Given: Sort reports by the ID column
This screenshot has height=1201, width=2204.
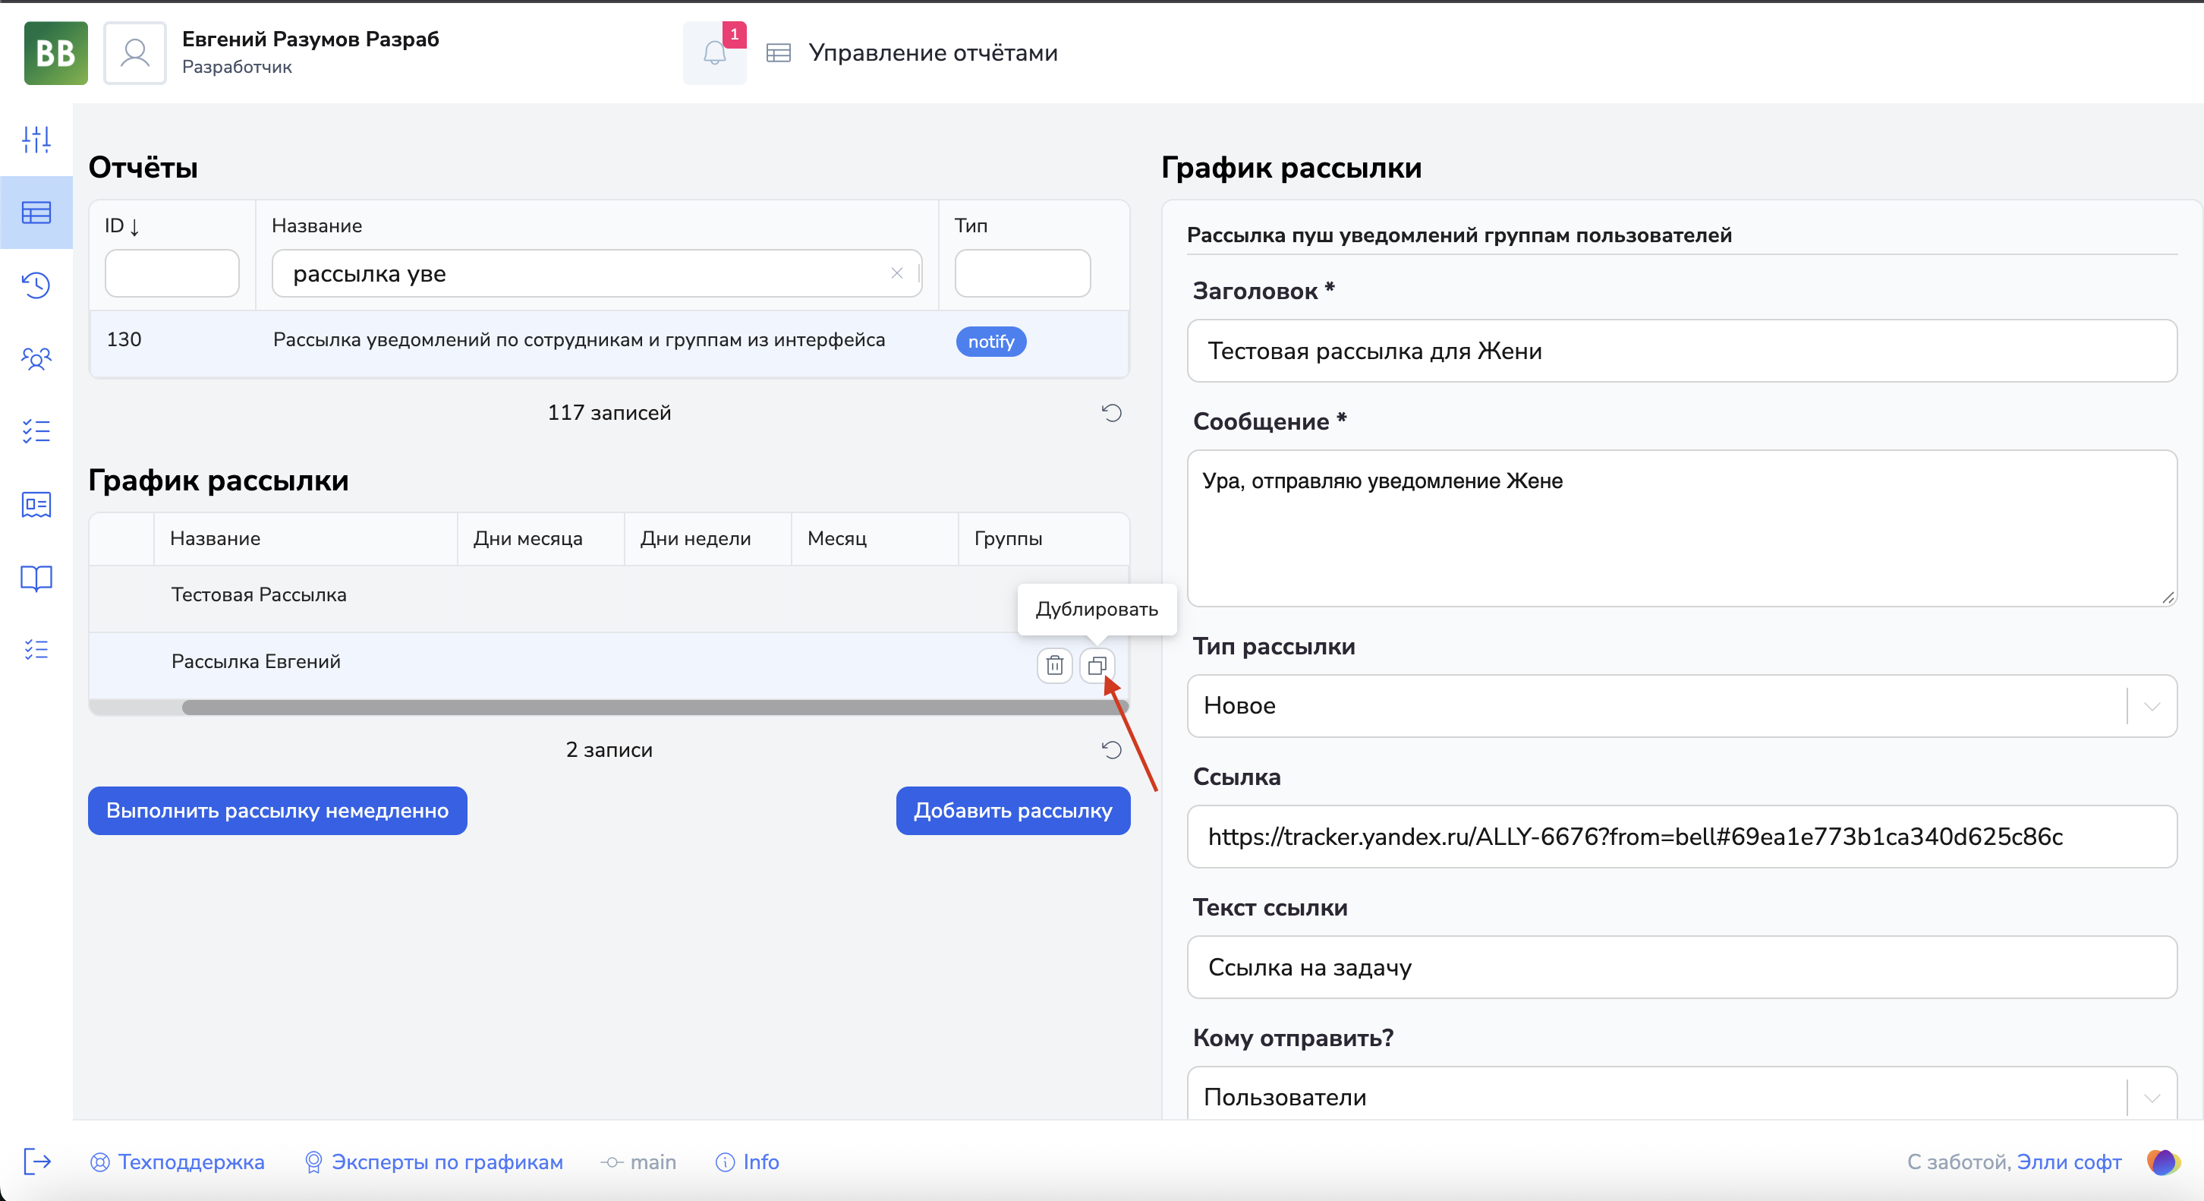Looking at the screenshot, I should pyautogui.click(x=121, y=226).
